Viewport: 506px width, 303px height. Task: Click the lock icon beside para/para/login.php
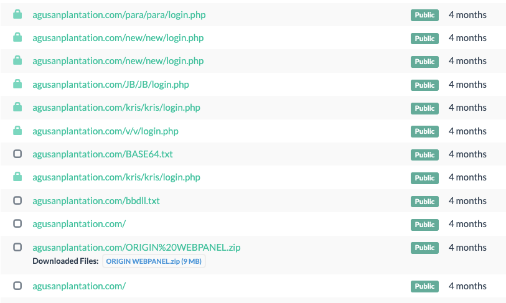pos(17,14)
